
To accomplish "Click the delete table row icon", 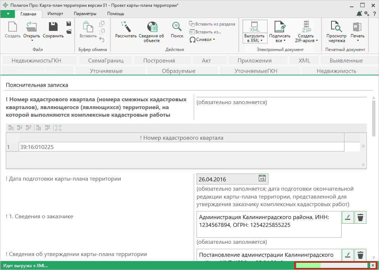I will tap(29, 127).
